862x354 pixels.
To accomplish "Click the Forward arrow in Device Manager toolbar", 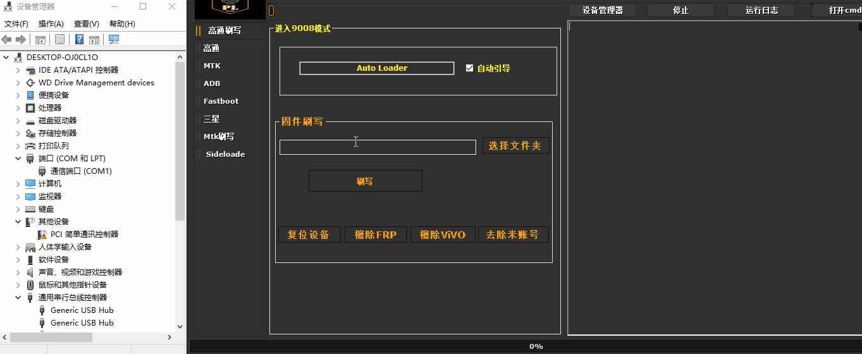I will point(21,39).
